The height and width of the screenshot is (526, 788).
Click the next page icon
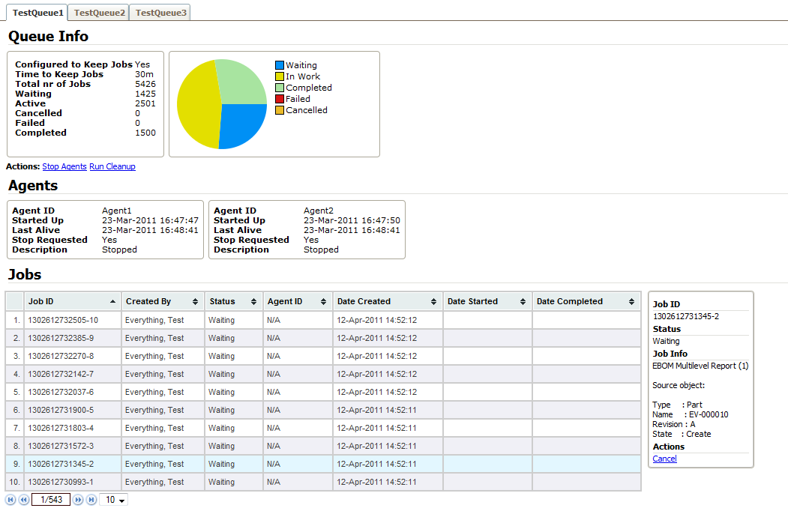[x=77, y=499]
